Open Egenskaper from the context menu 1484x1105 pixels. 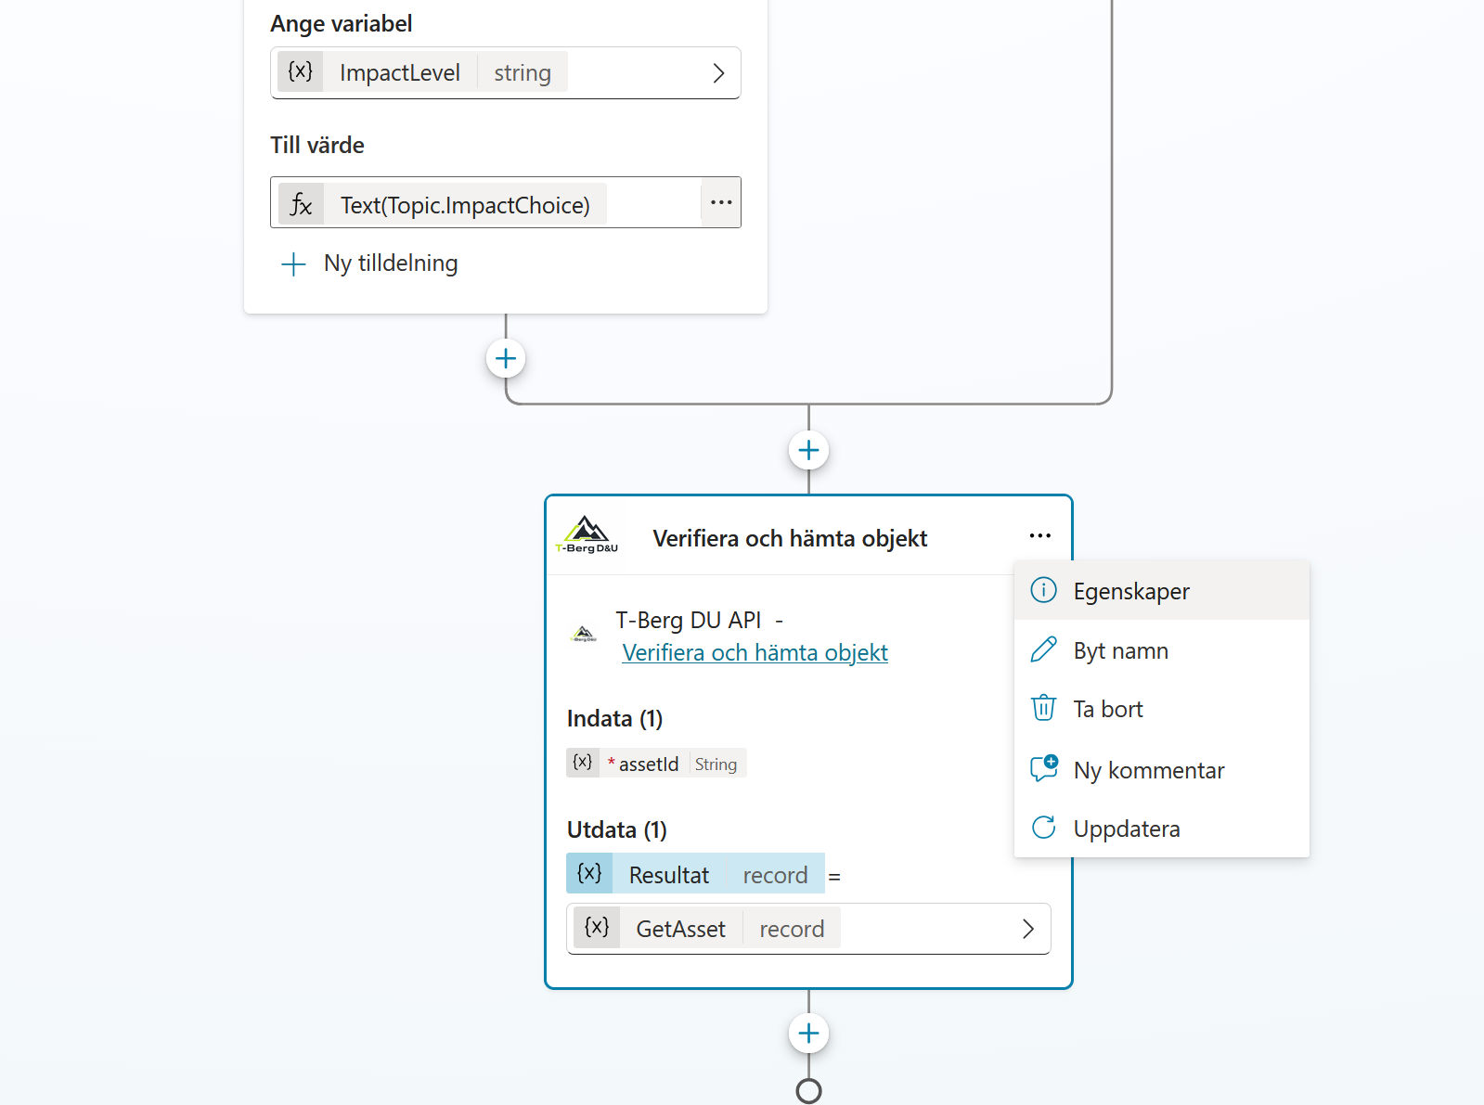click(x=1161, y=591)
